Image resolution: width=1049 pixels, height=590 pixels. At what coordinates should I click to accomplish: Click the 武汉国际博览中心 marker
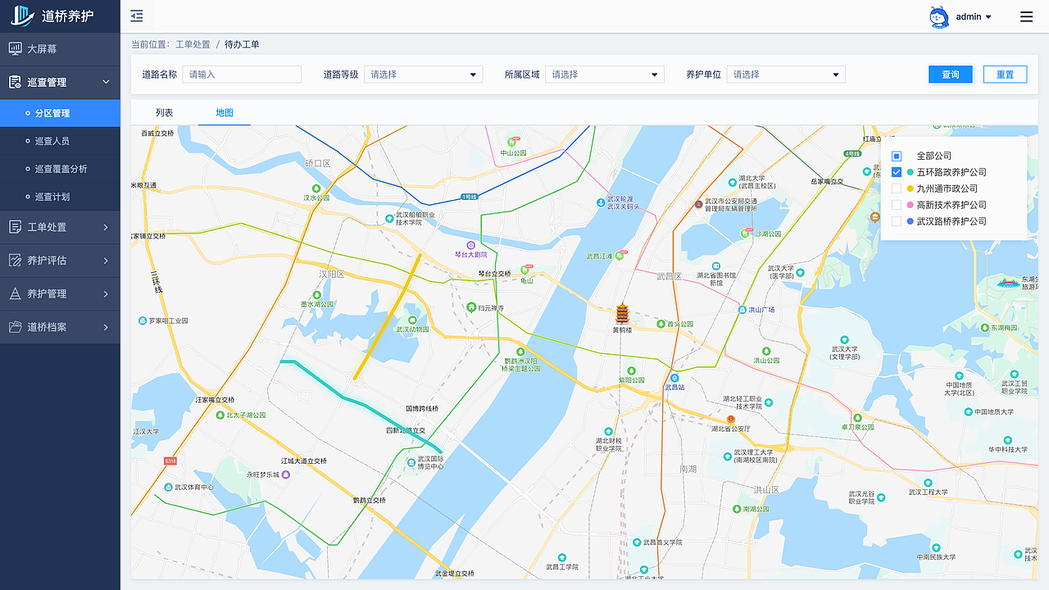411,463
